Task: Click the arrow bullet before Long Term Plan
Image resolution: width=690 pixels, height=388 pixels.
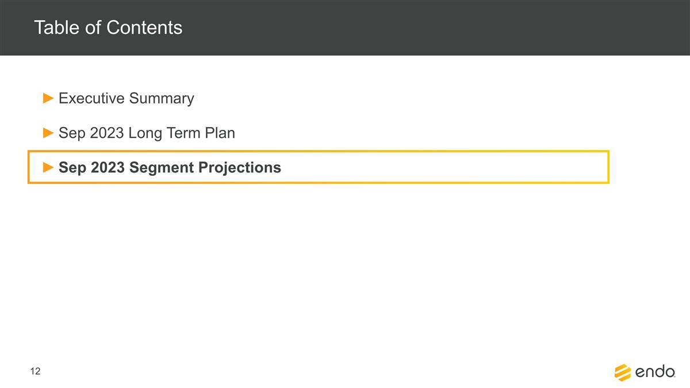Action: (x=48, y=133)
